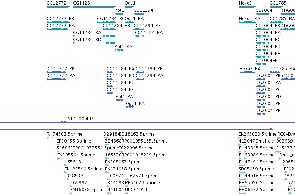This screenshot has height=195, width=295.
Task: Click EST SD18162.5prime
Action: point(121,138)
